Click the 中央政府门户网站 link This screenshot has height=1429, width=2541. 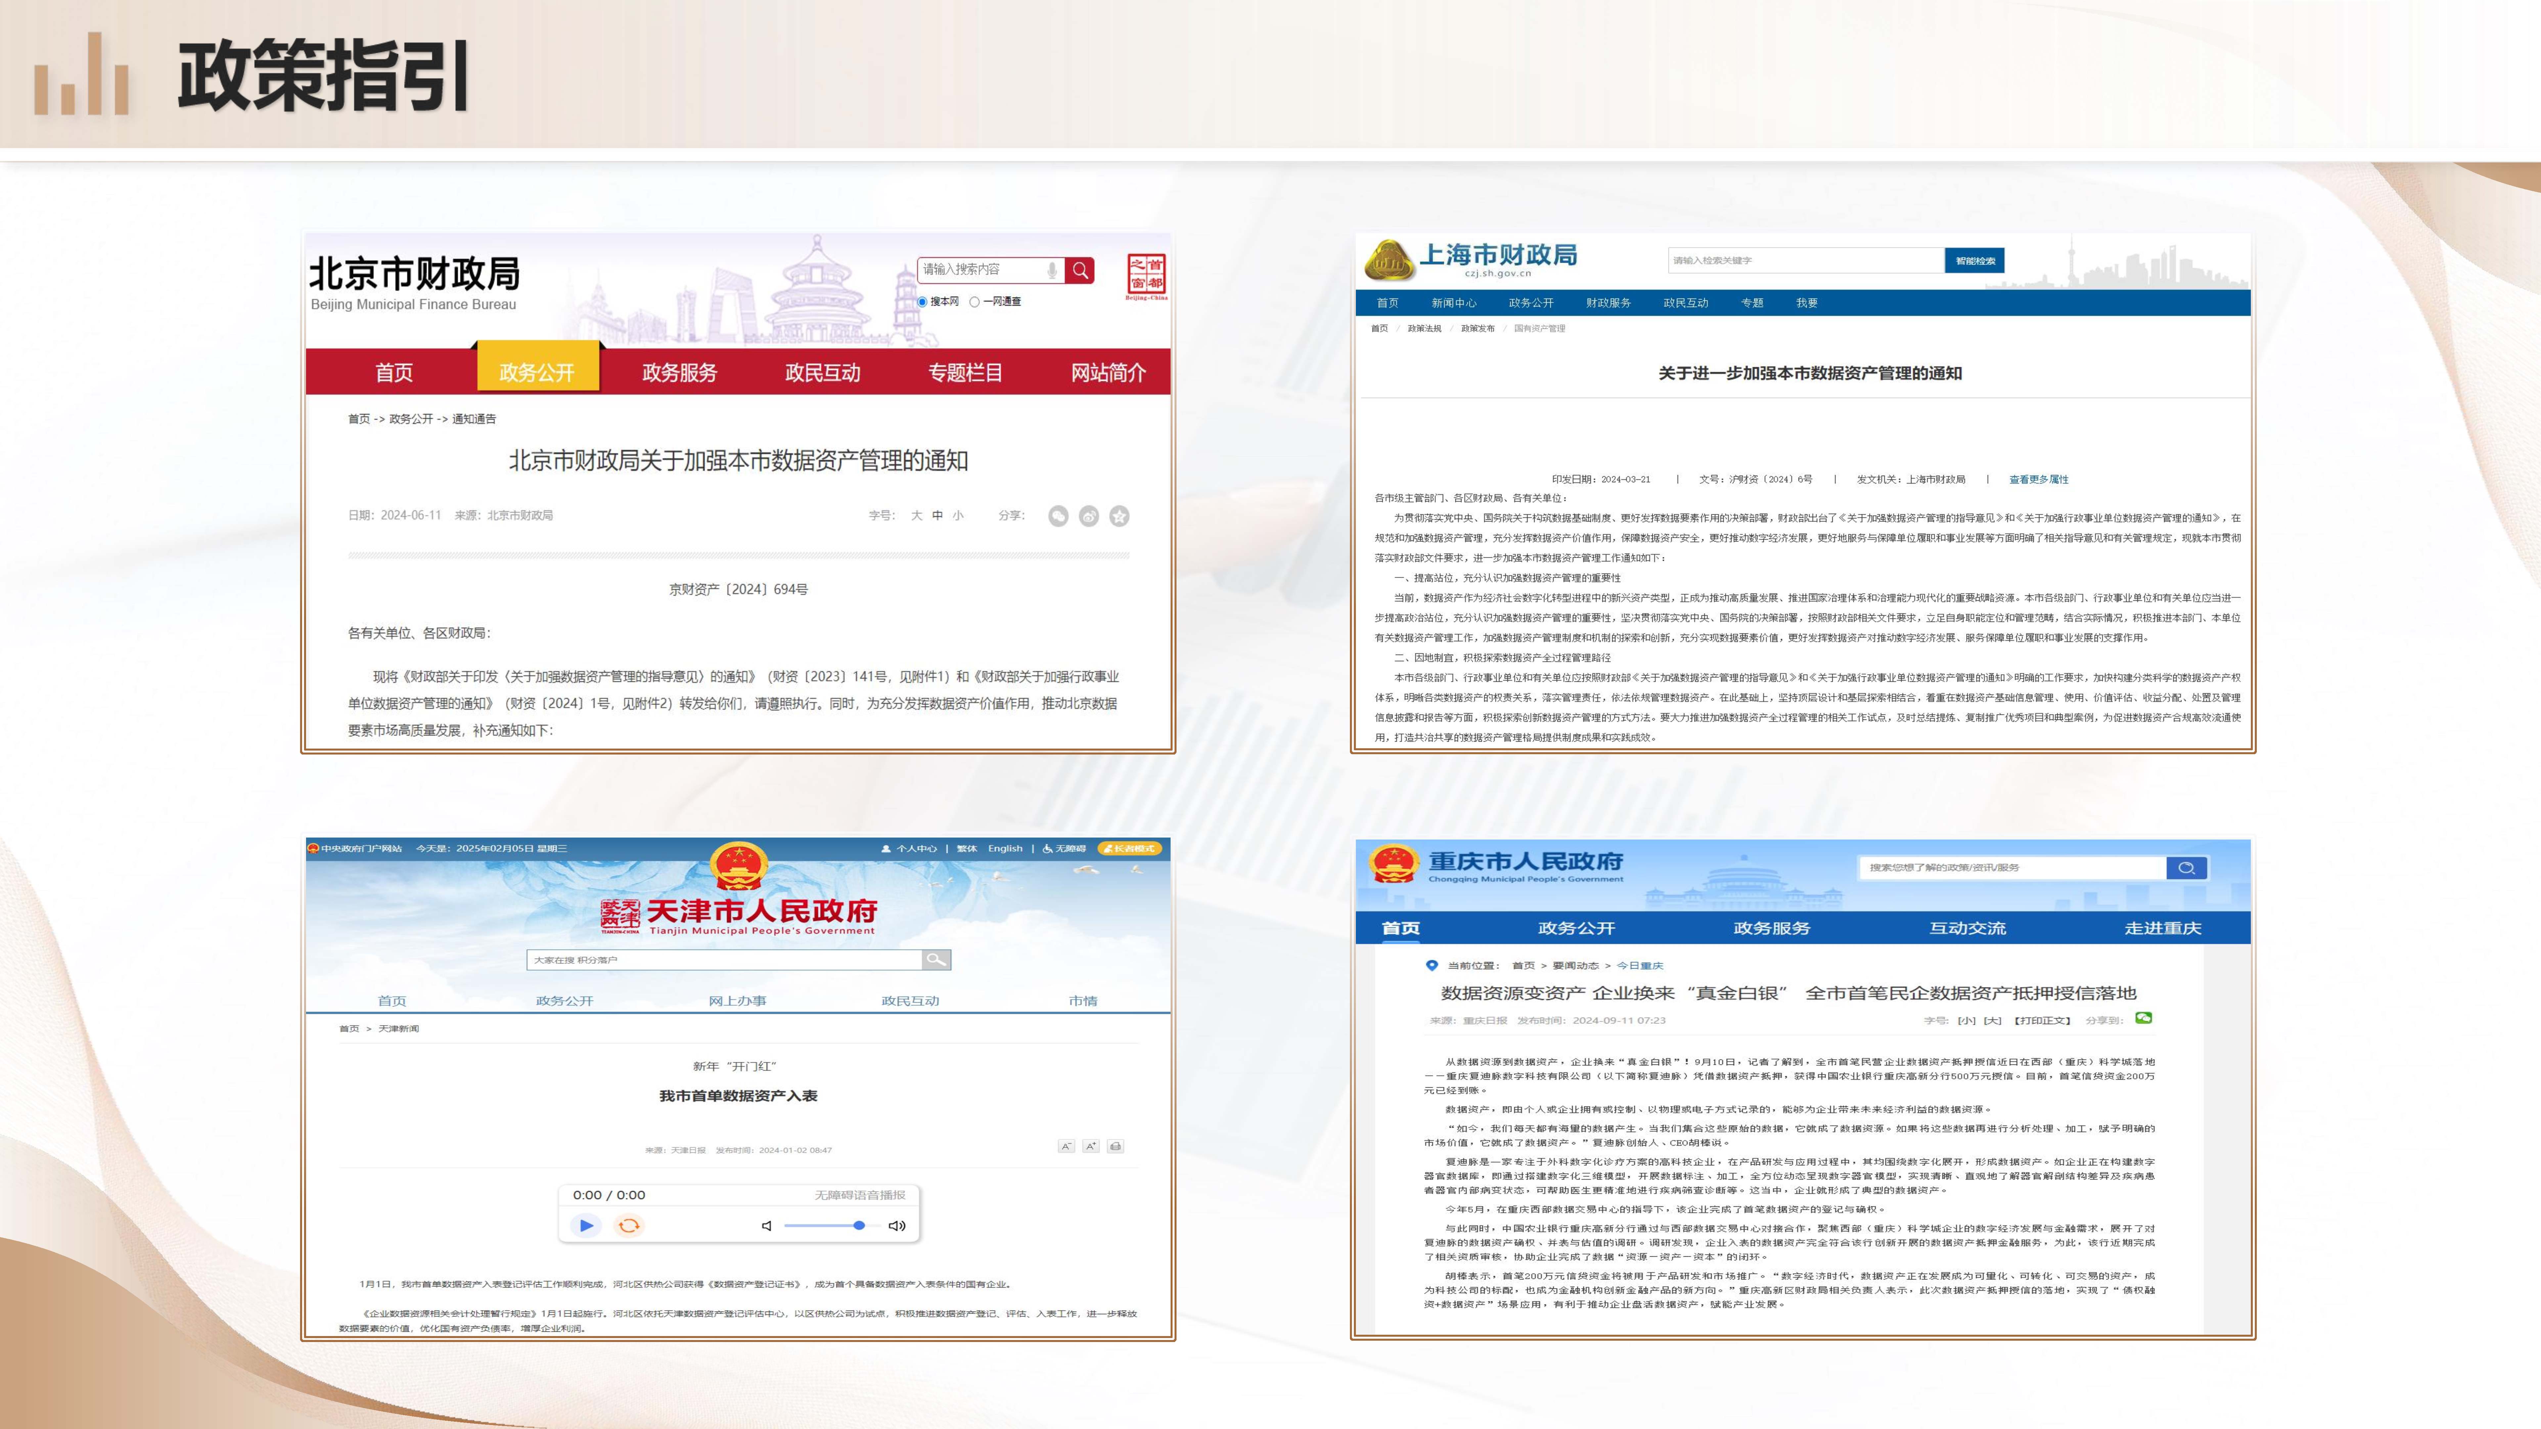coord(355,848)
